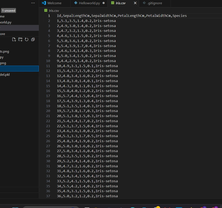
Task: Click line number 1 in the gutter
Action: click(x=49, y=16)
